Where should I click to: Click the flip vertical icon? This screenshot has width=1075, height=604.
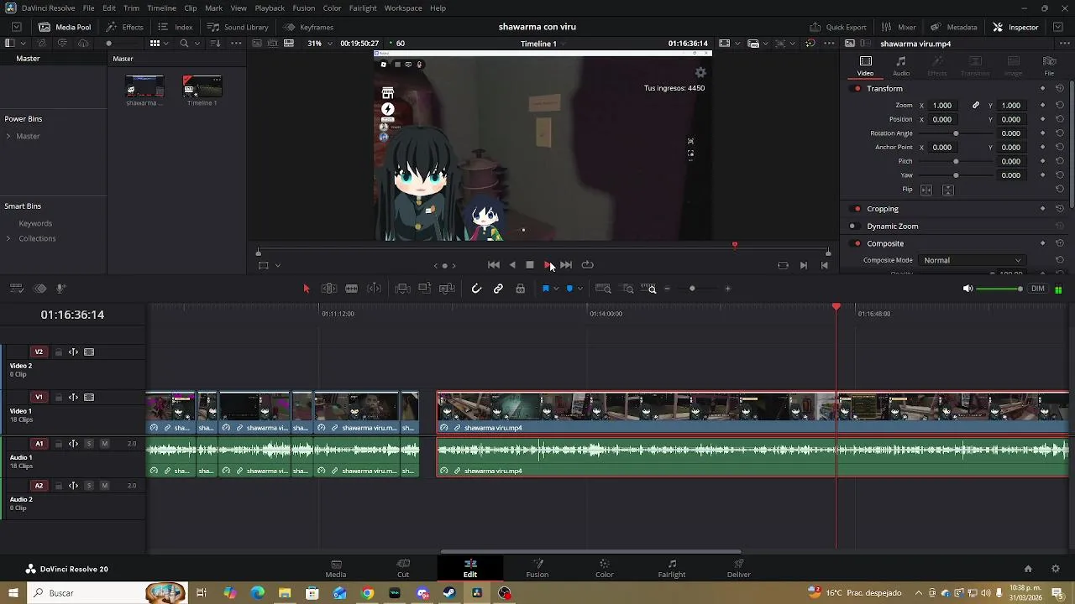click(948, 190)
